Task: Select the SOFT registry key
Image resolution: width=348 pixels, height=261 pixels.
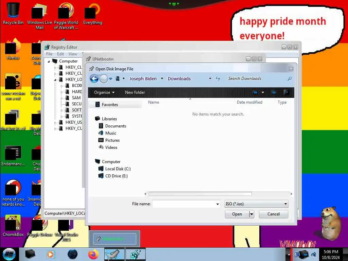Action: point(76,110)
